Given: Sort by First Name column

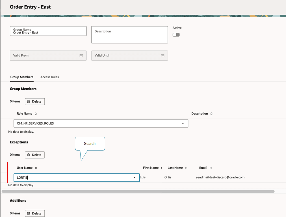Looking at the screenshot, I should tap(162, 168).
